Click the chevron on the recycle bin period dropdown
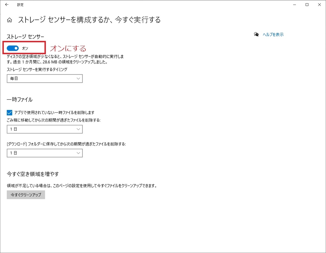The height and width of the screenshot is (253, 326). (79, 129)
